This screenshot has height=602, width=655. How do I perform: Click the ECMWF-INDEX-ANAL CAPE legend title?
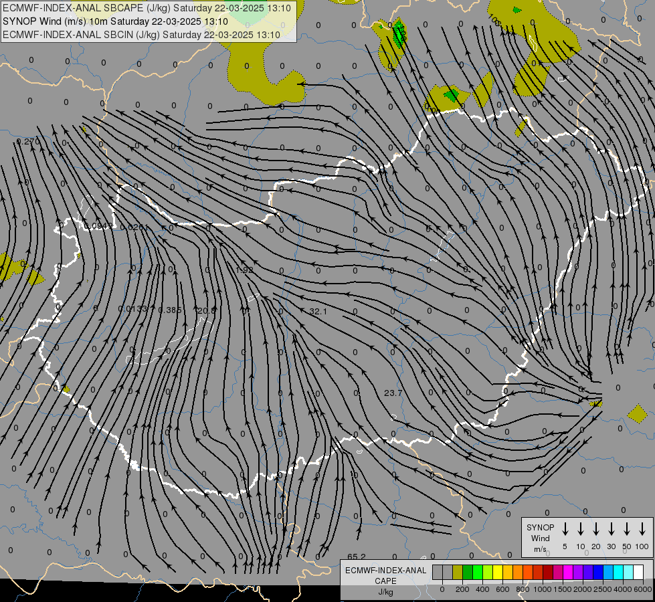[386, 576]
